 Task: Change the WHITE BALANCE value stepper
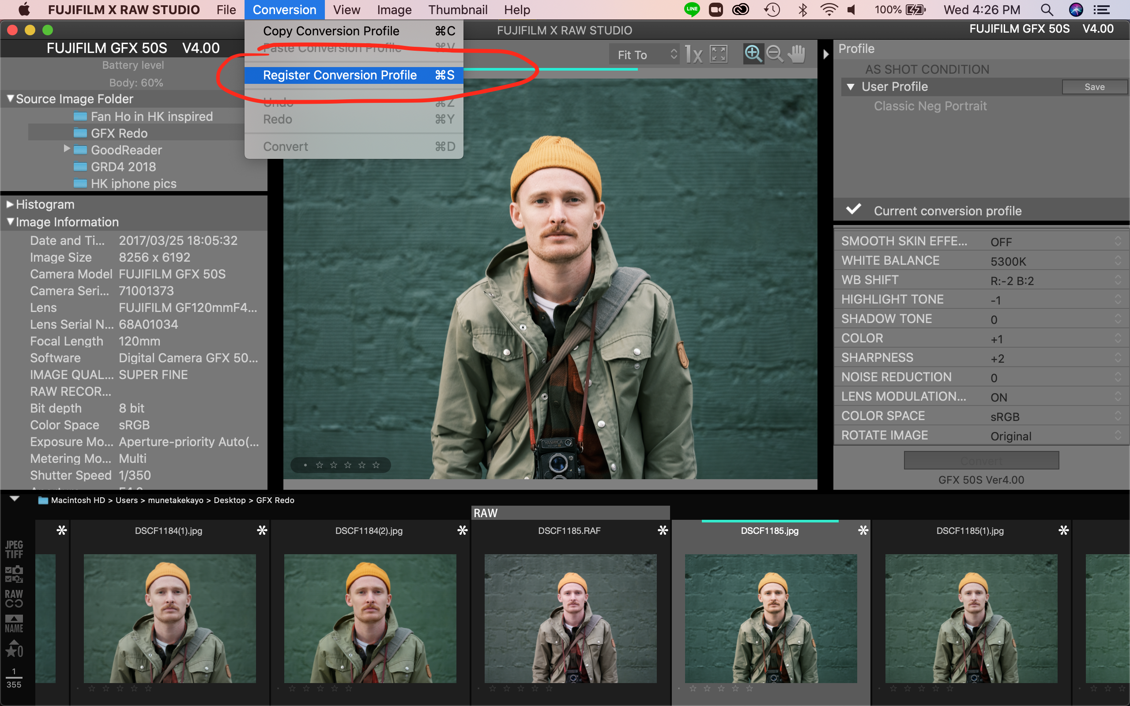coord(1117,260)
